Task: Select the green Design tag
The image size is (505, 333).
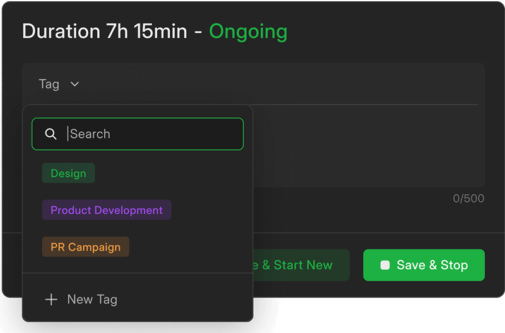Action: coord(68,173)
